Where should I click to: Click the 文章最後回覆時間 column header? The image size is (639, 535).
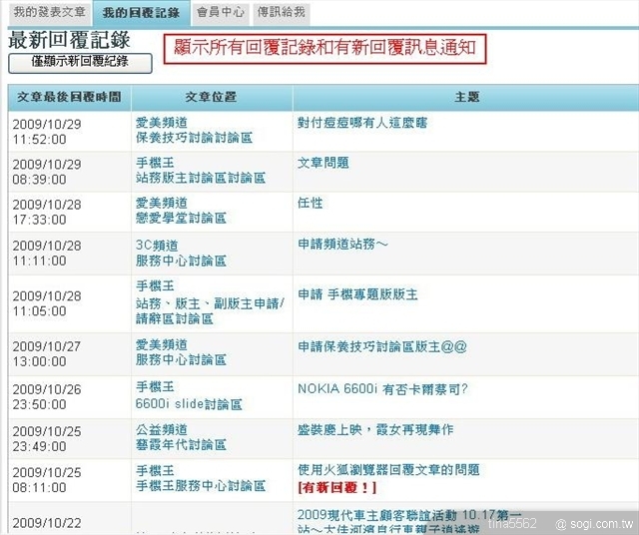(x=69, y=97)
